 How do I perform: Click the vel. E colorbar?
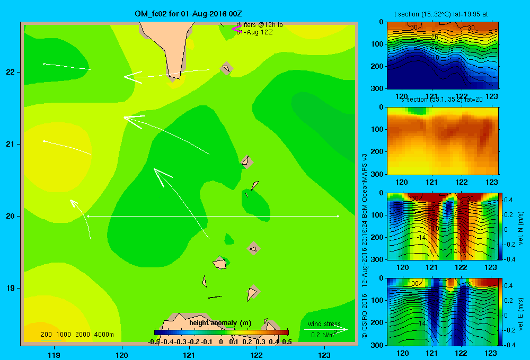tap(500, 312)
